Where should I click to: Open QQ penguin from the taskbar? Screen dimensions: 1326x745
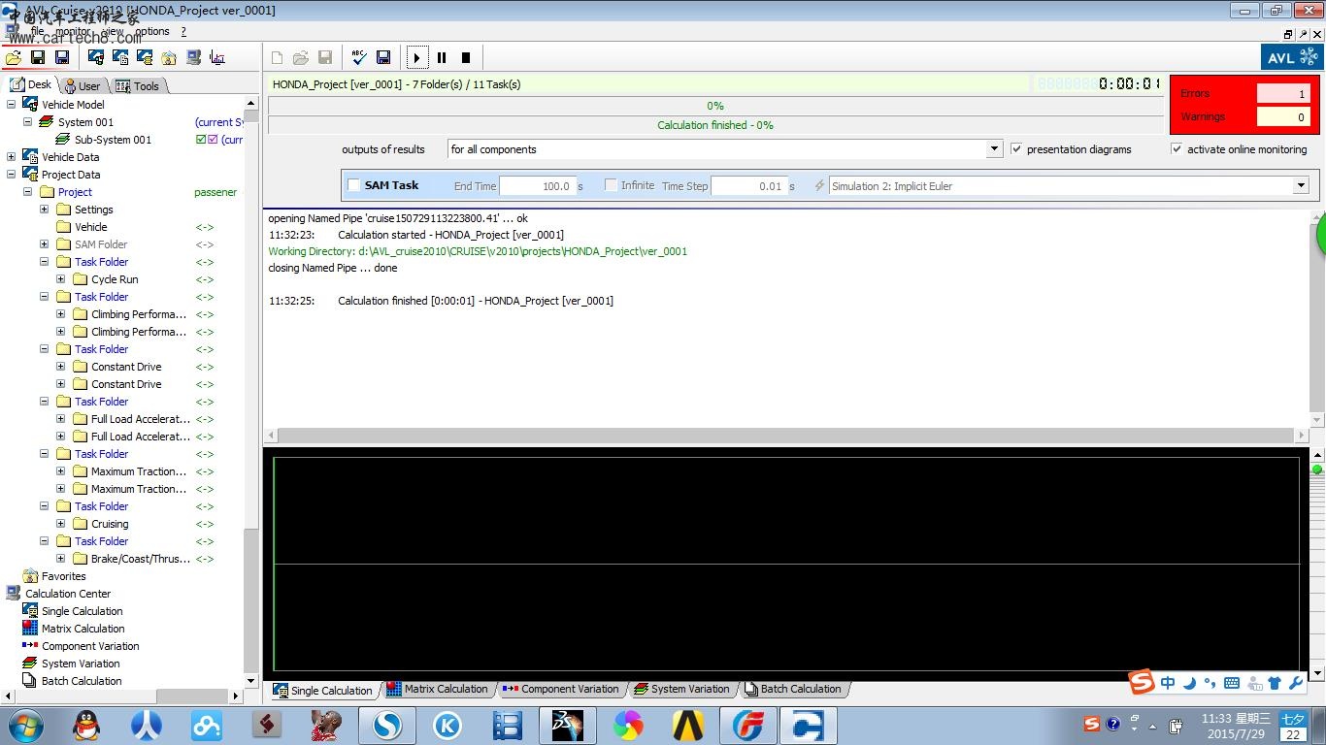[x=86, y=725]
